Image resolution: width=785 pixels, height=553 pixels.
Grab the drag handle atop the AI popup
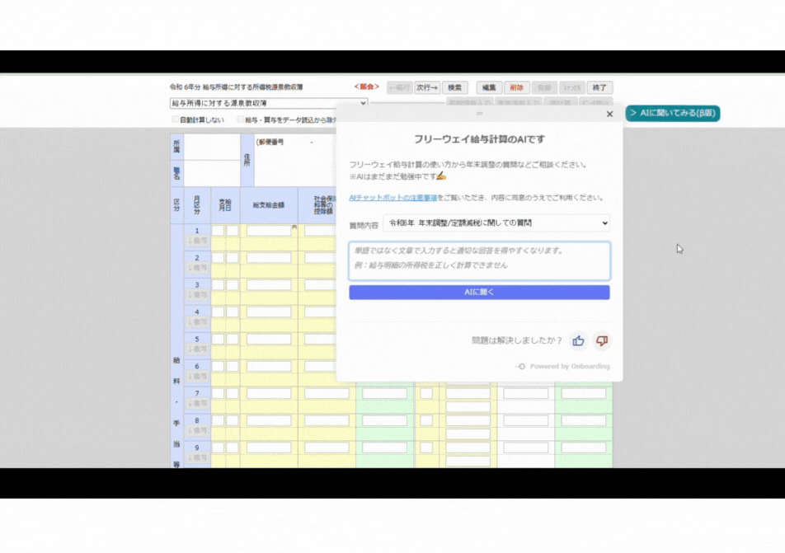[x=479, y=113]
